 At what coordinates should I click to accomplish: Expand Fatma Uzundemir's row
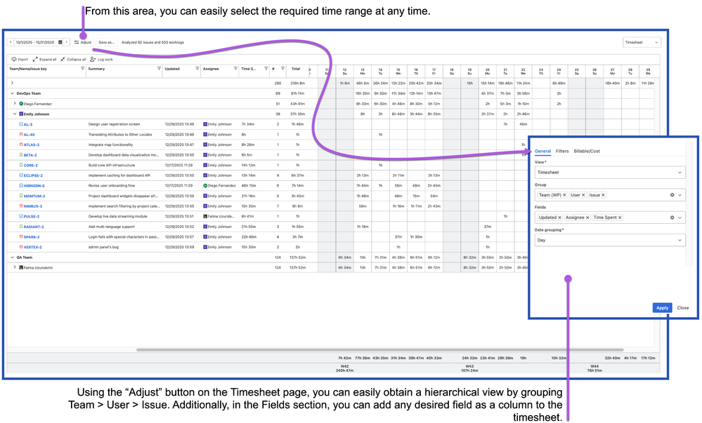[x=15, y=267]
